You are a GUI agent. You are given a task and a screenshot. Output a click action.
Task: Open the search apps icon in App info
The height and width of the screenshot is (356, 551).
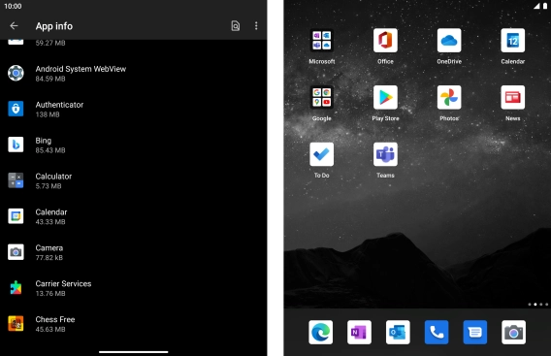[x=236, y=25]
